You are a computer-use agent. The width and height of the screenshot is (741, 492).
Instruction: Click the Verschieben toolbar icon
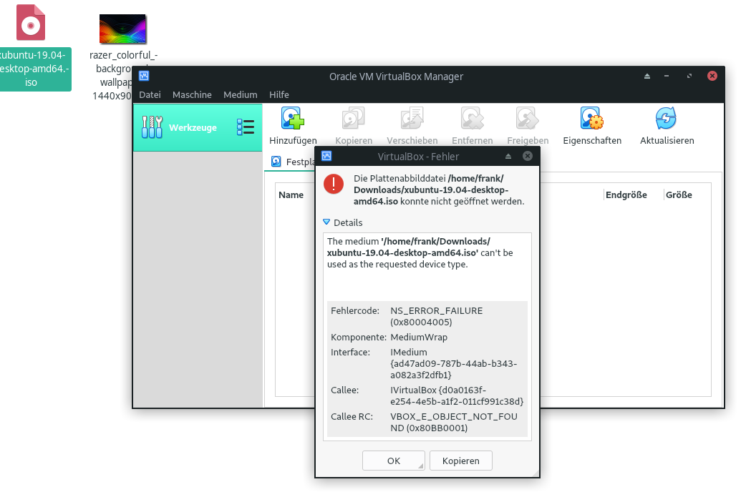412,119
